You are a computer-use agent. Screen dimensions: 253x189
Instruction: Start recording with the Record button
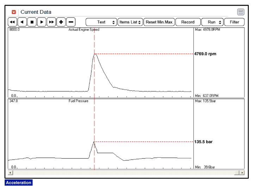point(188,22)
